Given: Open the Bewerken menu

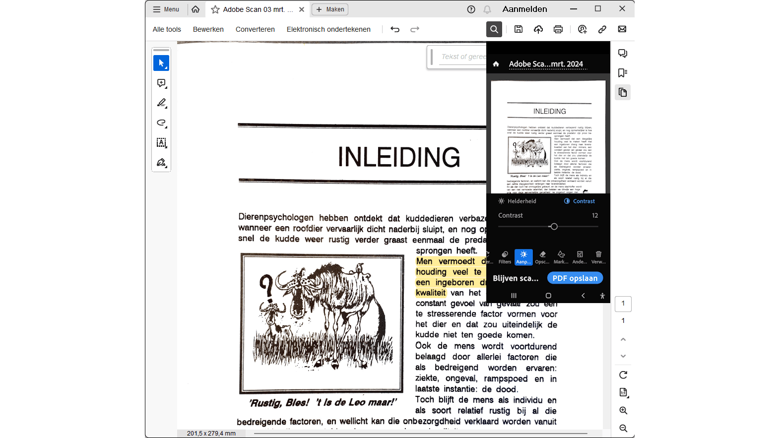Looking at the screenshot, I should 208,29.
